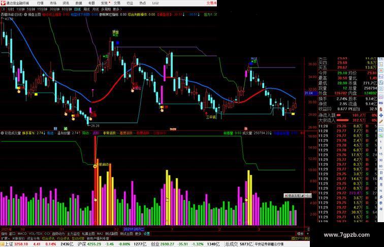The height and width of the screenshot is (247, 384).
Task: Select the CCI indicator tab
Action: coord(47,234)
